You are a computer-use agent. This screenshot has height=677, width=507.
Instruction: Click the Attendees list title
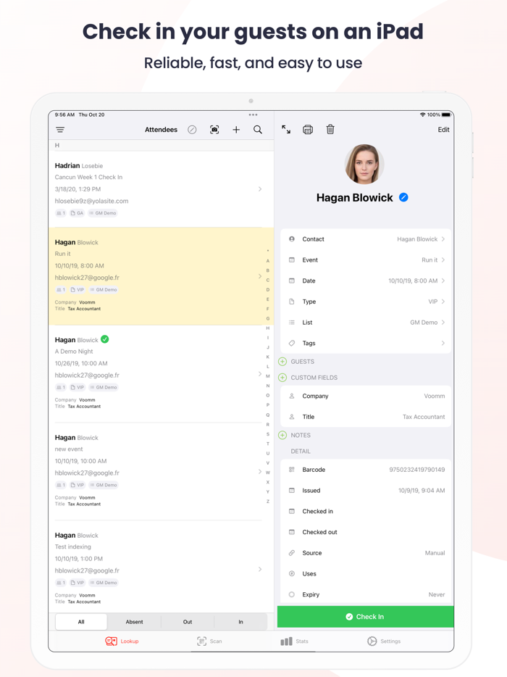coord(161,130)
